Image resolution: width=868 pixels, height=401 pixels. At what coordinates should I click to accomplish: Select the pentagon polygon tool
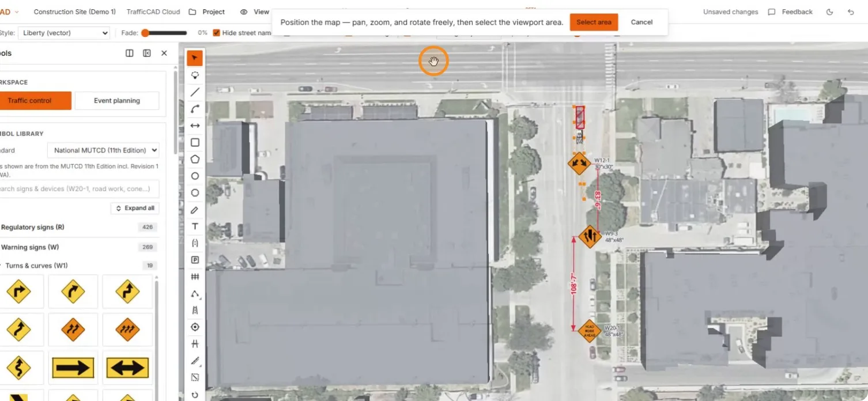pos(195,159)
